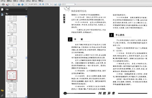Open the 窗口 (Window) menu

[34, 1]
